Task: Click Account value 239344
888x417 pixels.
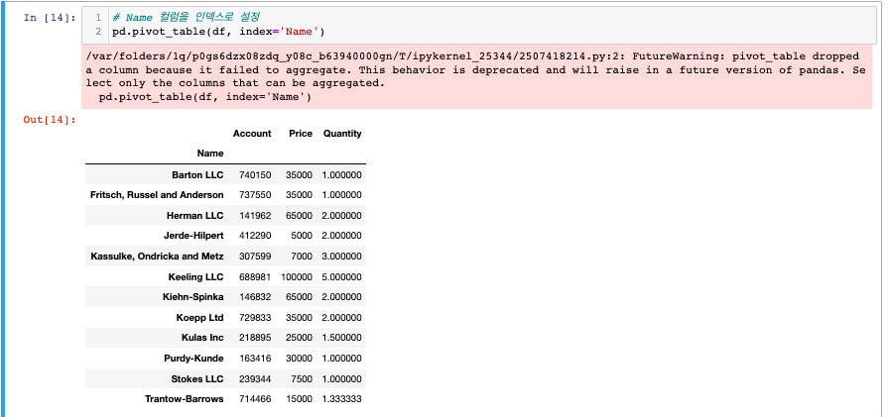Action: tap(255, 378)
